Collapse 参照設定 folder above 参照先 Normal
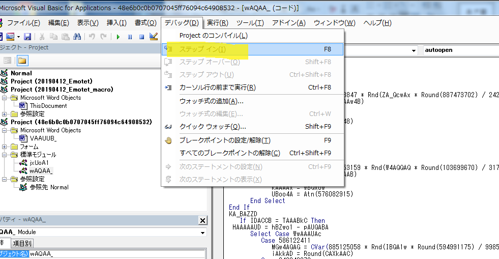 4,179
